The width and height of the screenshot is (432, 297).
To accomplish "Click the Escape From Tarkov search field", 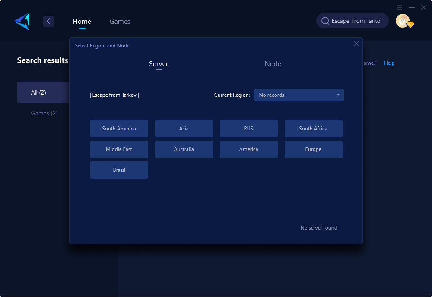I will (352, 21).
